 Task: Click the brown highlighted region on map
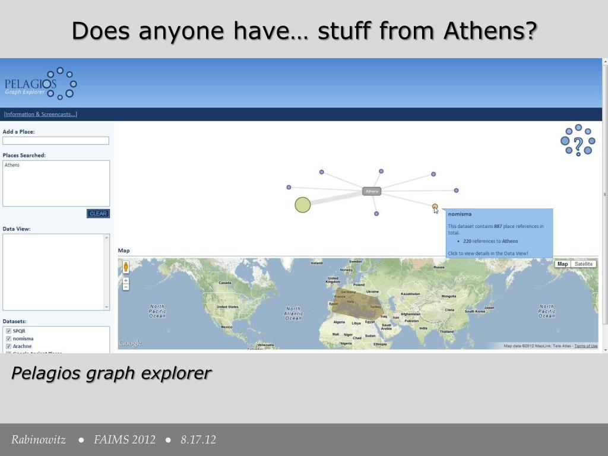pos(357,304)
